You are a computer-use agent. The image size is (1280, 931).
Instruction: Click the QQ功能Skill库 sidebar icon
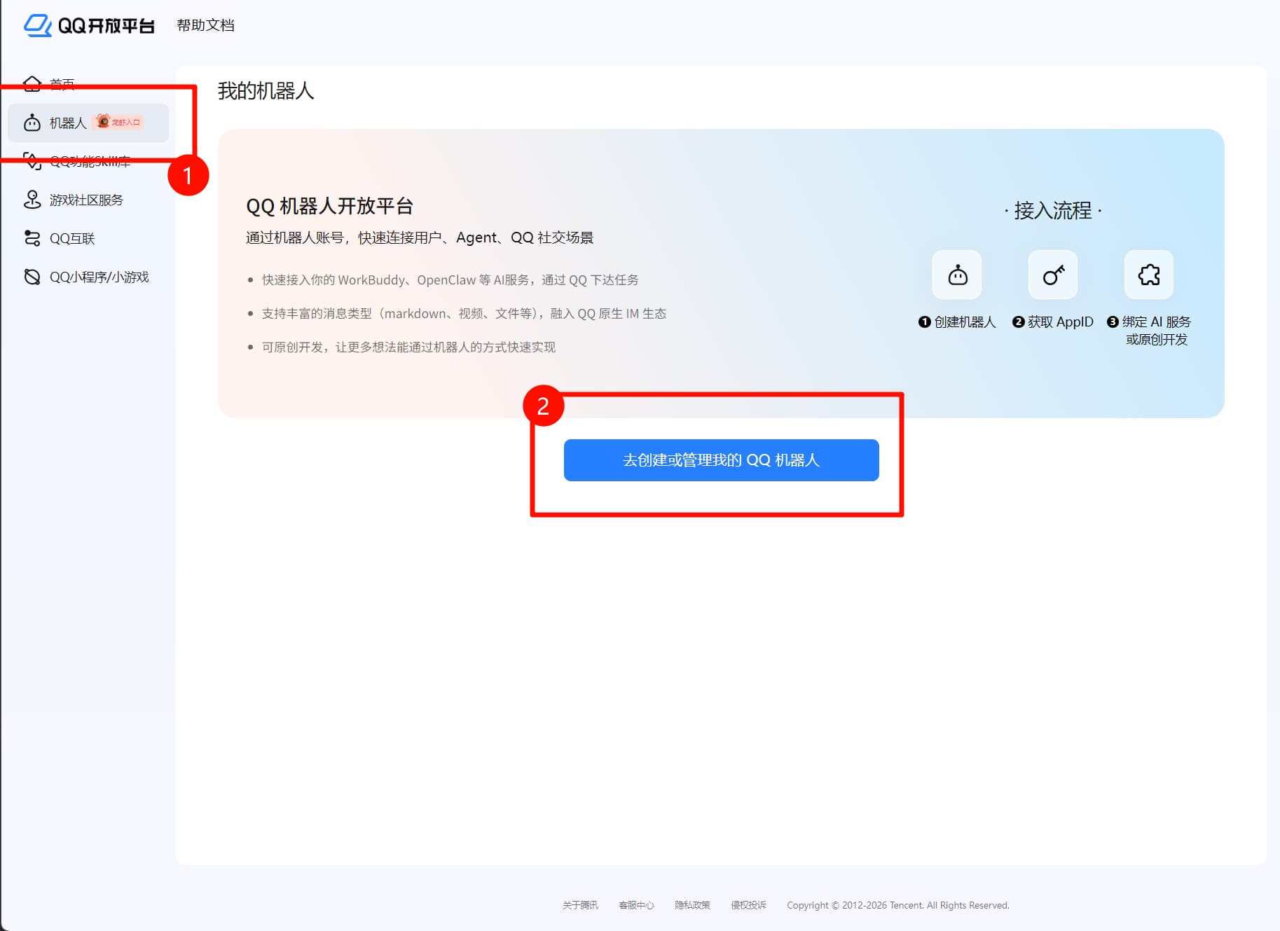coord(32,161)
